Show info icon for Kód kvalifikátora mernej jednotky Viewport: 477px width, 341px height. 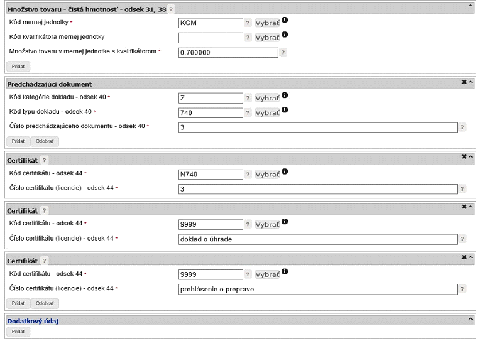pos(285,35)
